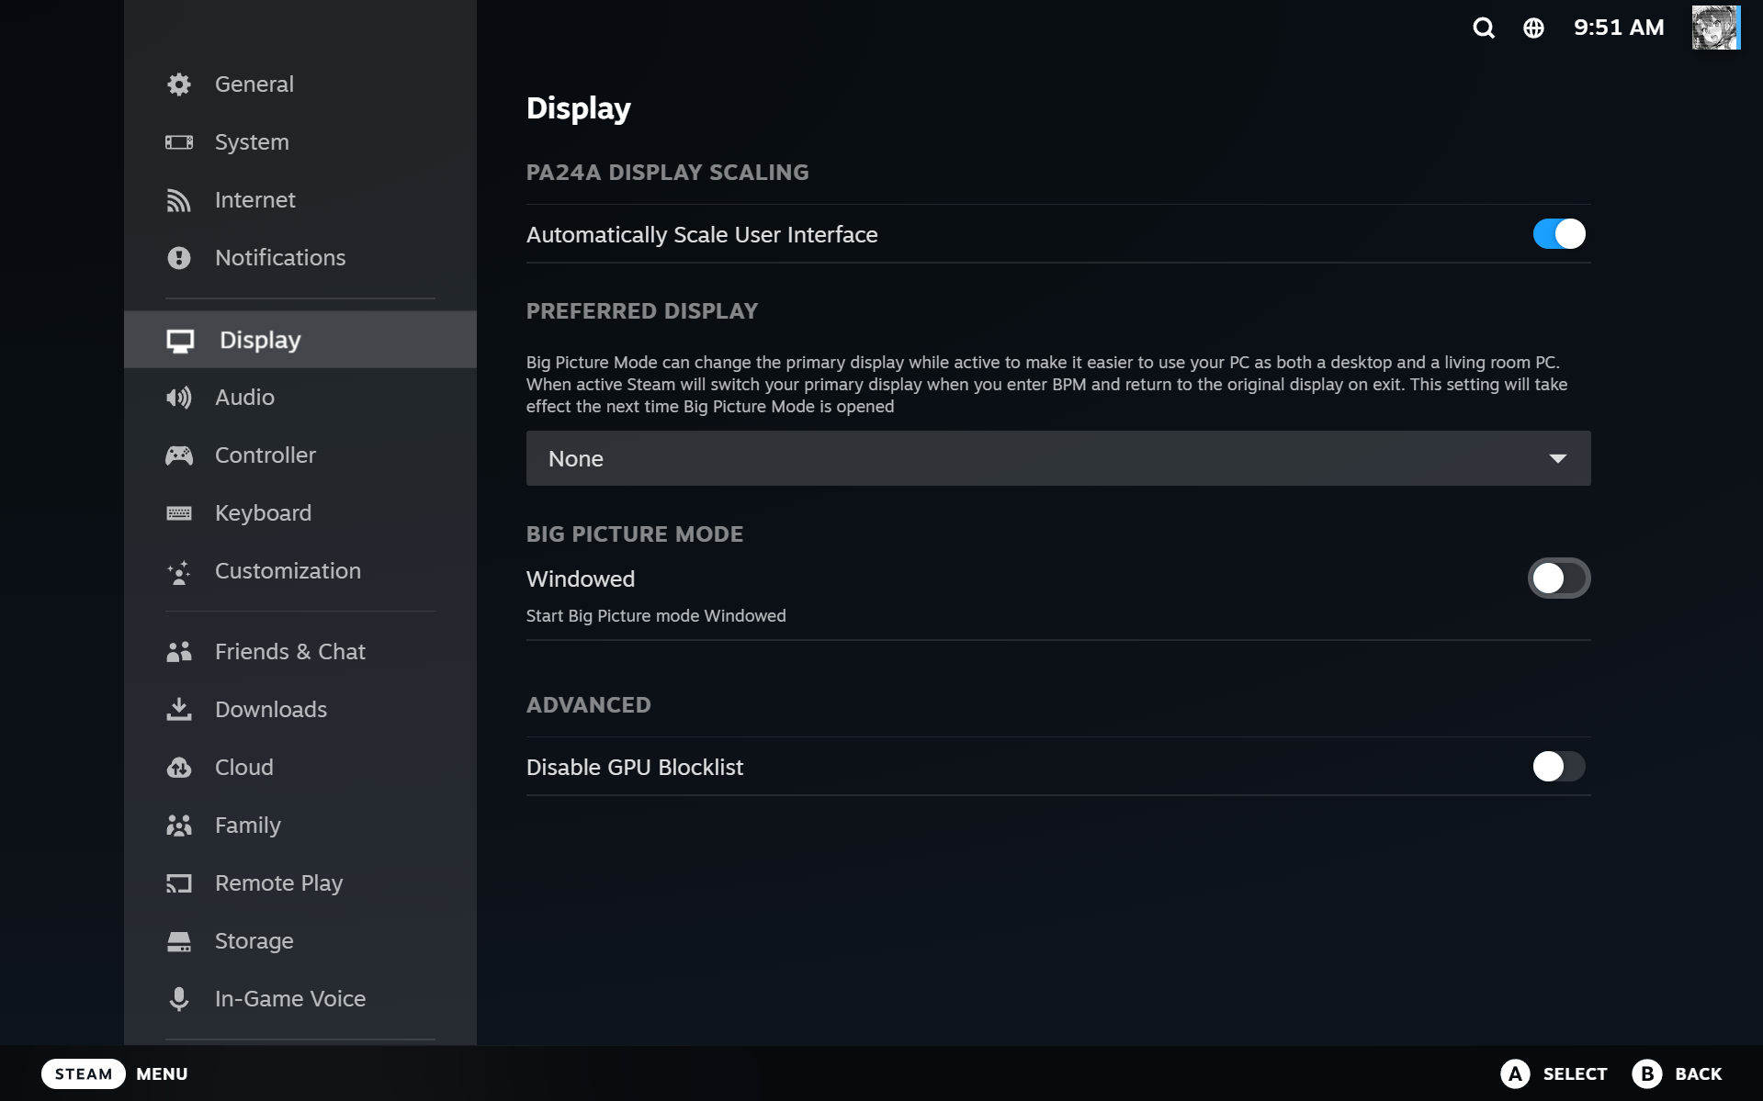Image resolution: width=1763 pixels, height=1101 pixels.
Task: Click the Audio speaker icon
Action: point(179,398)
